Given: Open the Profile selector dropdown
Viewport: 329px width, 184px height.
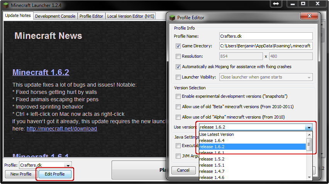Looking at the screenshot, I should pyautogui.click(x=68, y=165).
